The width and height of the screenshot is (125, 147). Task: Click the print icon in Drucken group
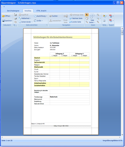[15, 15]
